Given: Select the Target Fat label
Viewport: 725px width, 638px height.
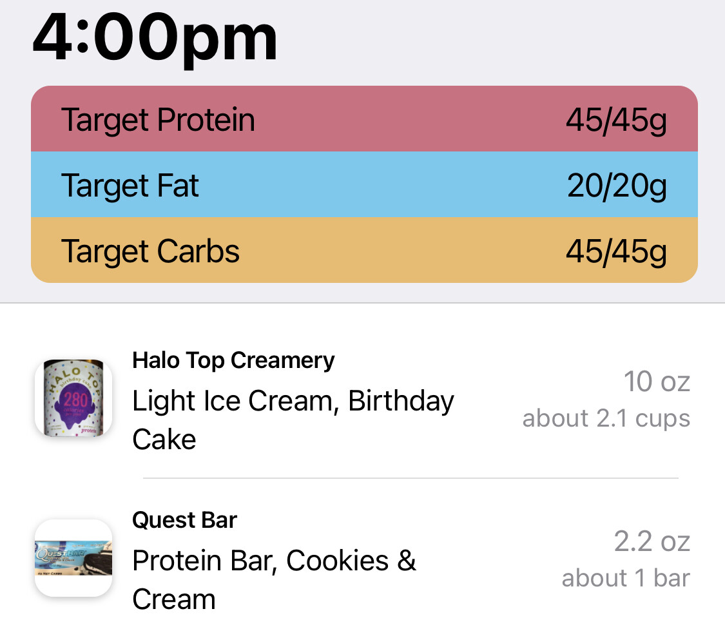Looking at the screenshot, I should click(x=130, y=186).
